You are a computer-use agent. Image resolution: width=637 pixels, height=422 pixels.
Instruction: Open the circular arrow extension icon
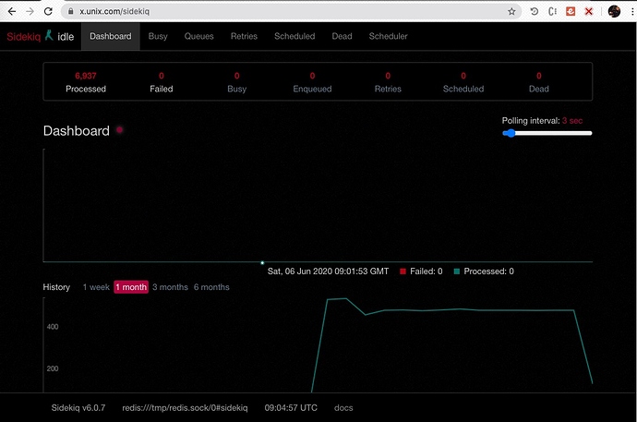pyautogui.click(x=535, y=11)
